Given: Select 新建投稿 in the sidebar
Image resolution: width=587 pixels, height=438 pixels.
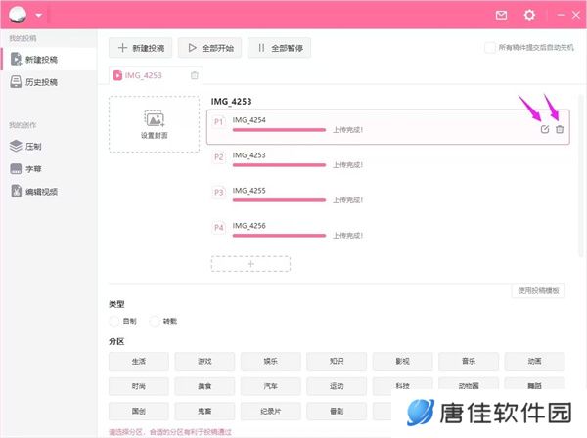Looking at the screenshot, I should click(x=49, y=59).
